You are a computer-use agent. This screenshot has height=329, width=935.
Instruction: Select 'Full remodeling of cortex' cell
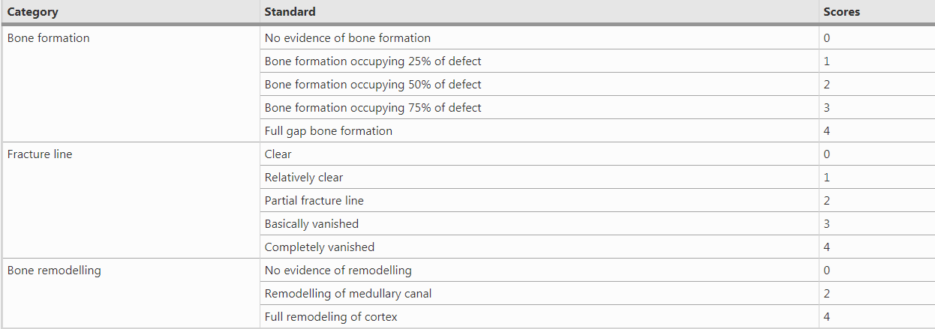(331, 317)
